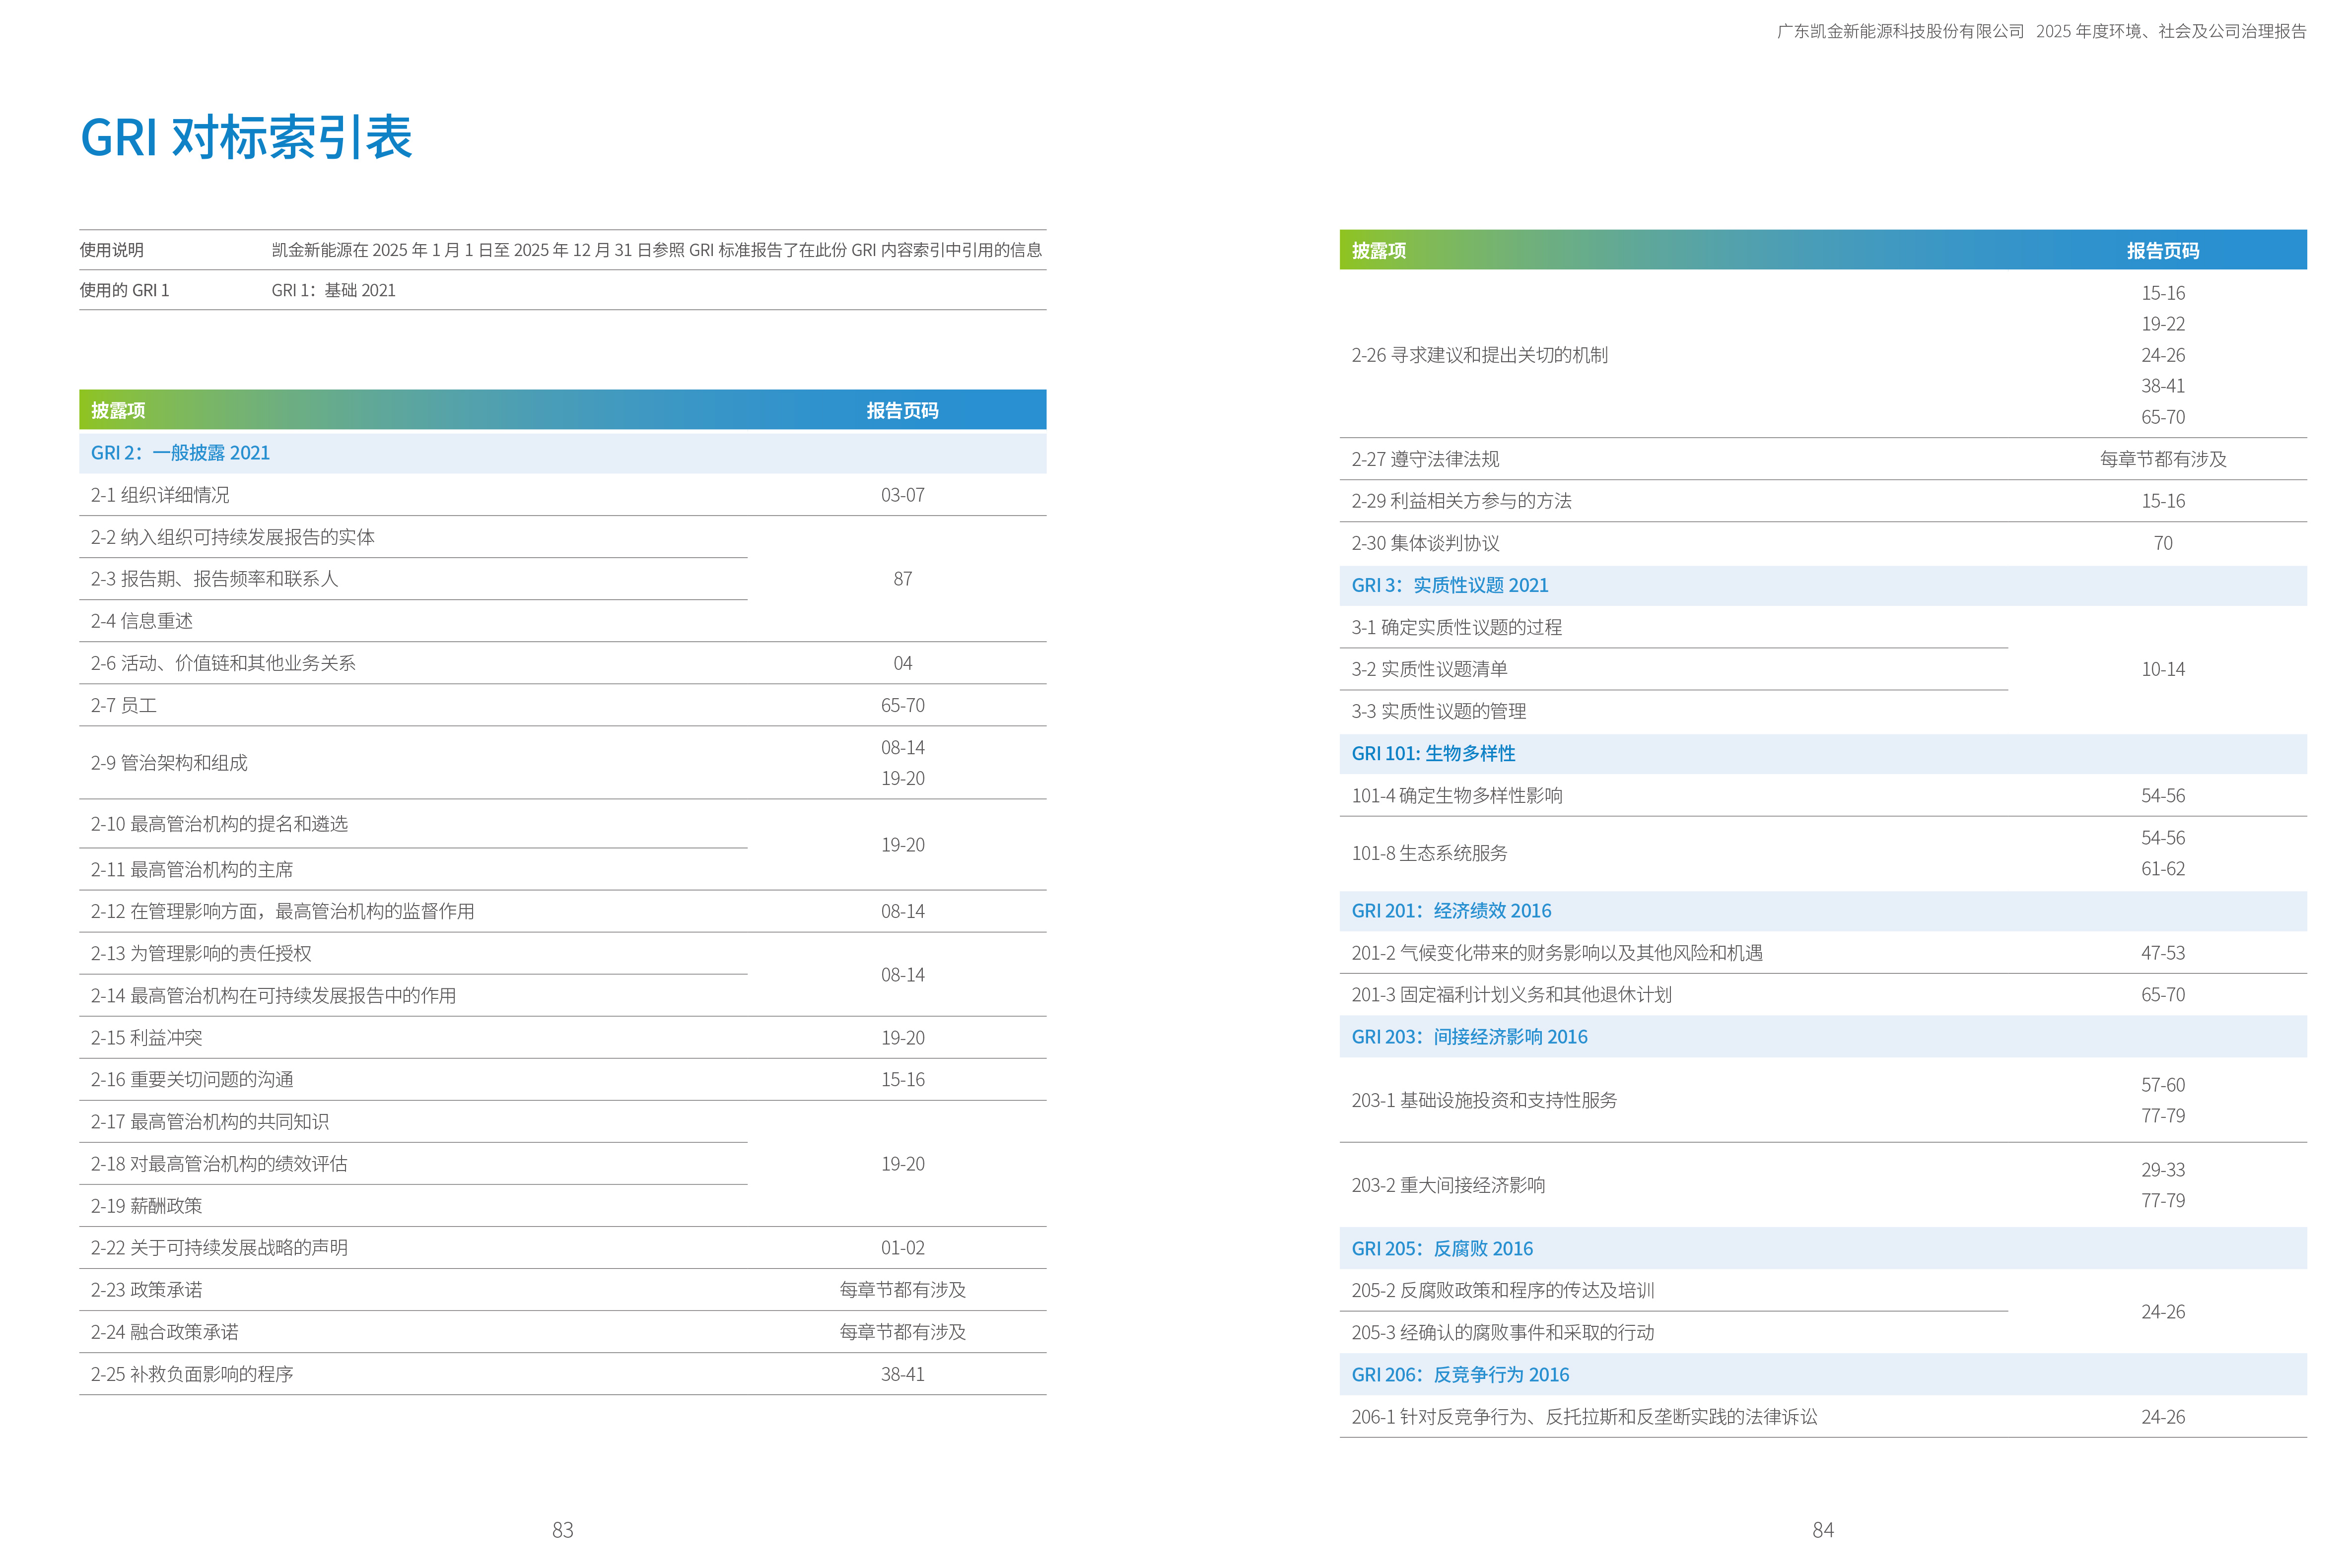Viewport: 2349px width, 1568px height.
Task: Click the page number '84'
Action: [1824, 1530]
